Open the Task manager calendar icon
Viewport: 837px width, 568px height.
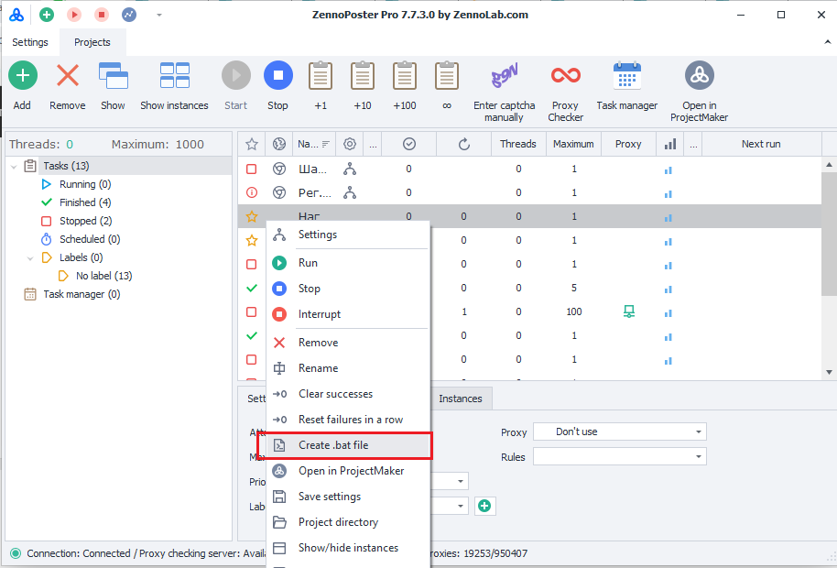point(627,75)
